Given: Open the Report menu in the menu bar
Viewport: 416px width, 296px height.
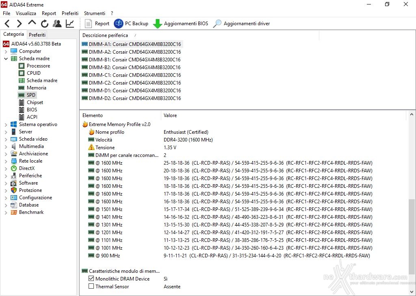Looking at the screenshot, I should coord(49,13).
